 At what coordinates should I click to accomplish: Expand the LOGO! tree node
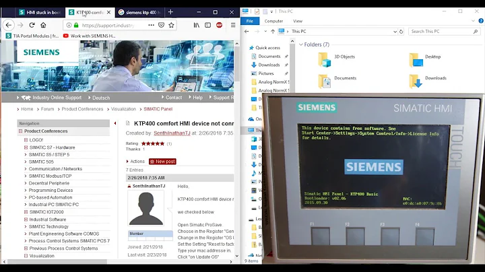[26, 140]
